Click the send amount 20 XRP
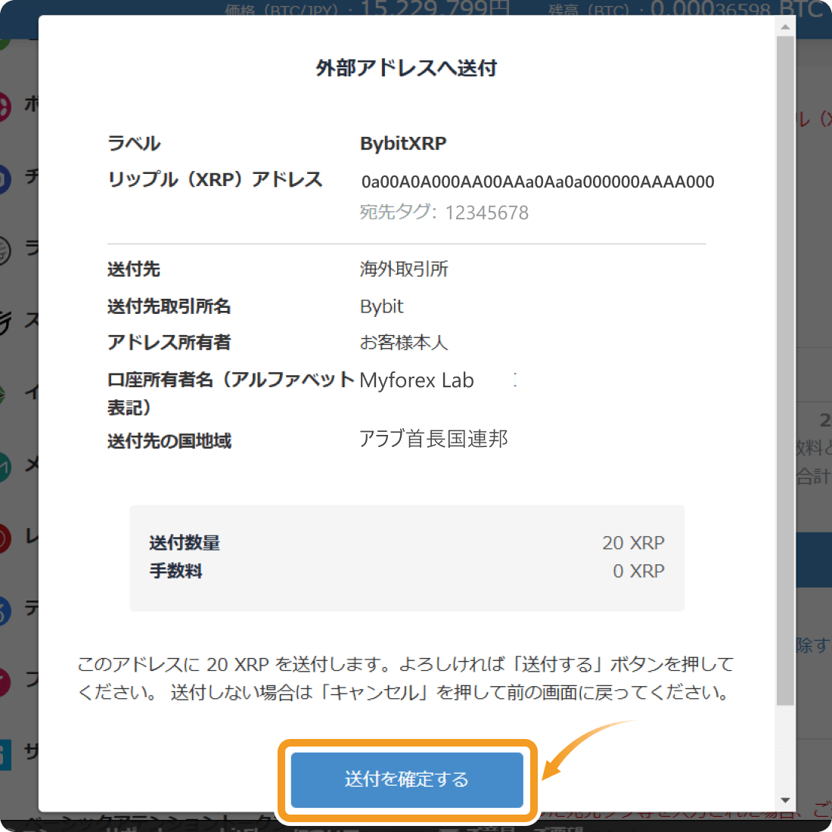 [x=633, y=542]
